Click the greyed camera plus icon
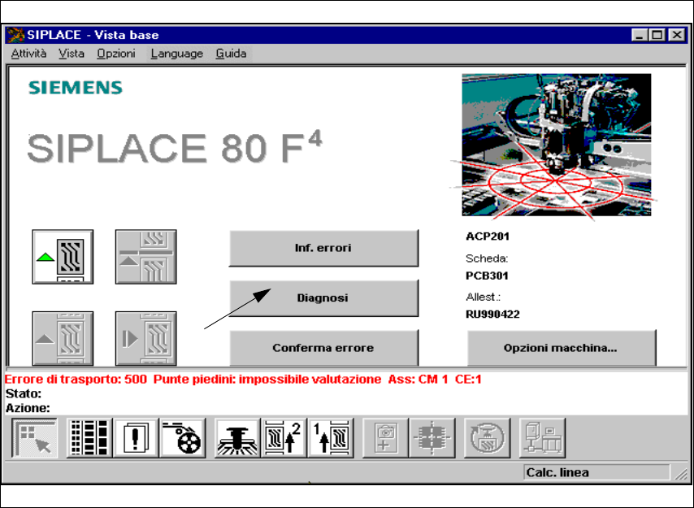Viewport: 694px width, 508px height. pos(385,437)
